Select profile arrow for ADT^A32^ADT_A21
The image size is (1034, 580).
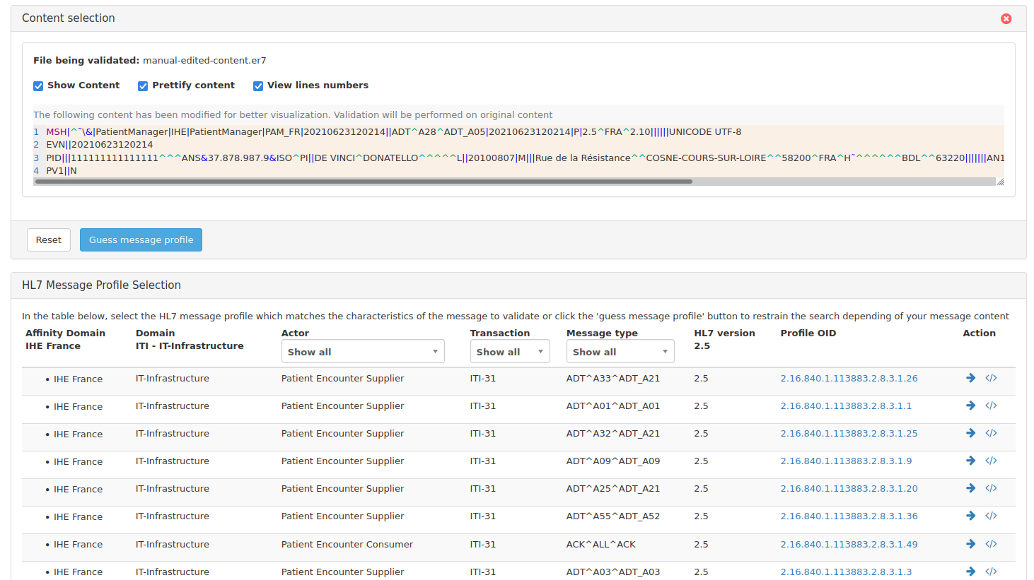click(970, 434)
